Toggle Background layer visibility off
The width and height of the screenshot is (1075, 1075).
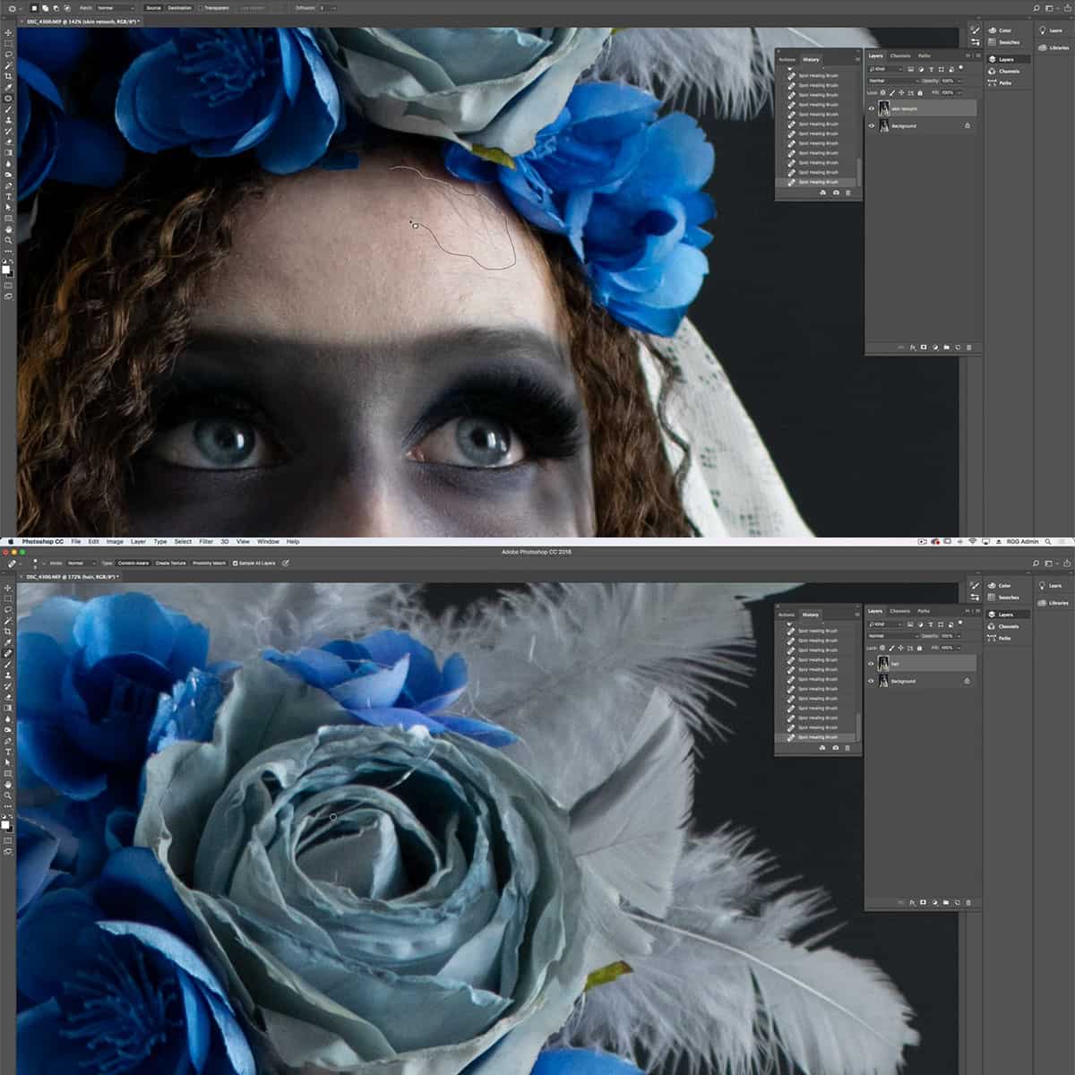(872, 125)
